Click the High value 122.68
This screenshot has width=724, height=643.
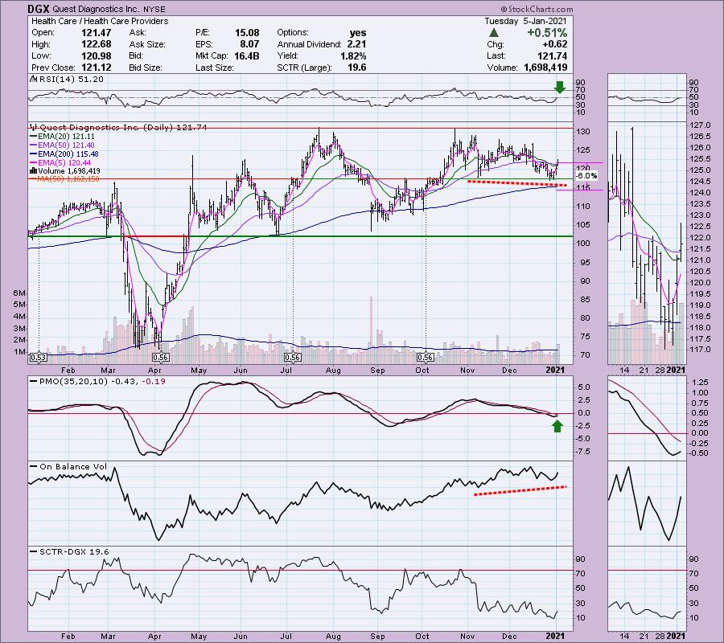pos(96,44)
